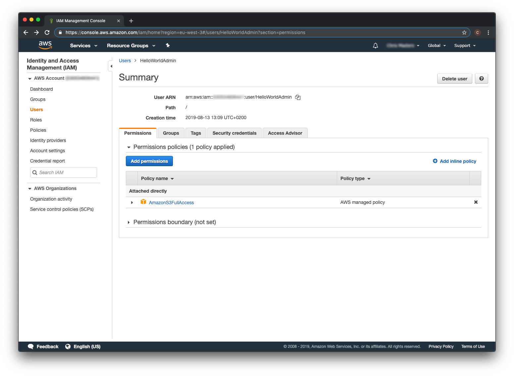
Task: Click the browser back arrow
Action: (26, 32)
